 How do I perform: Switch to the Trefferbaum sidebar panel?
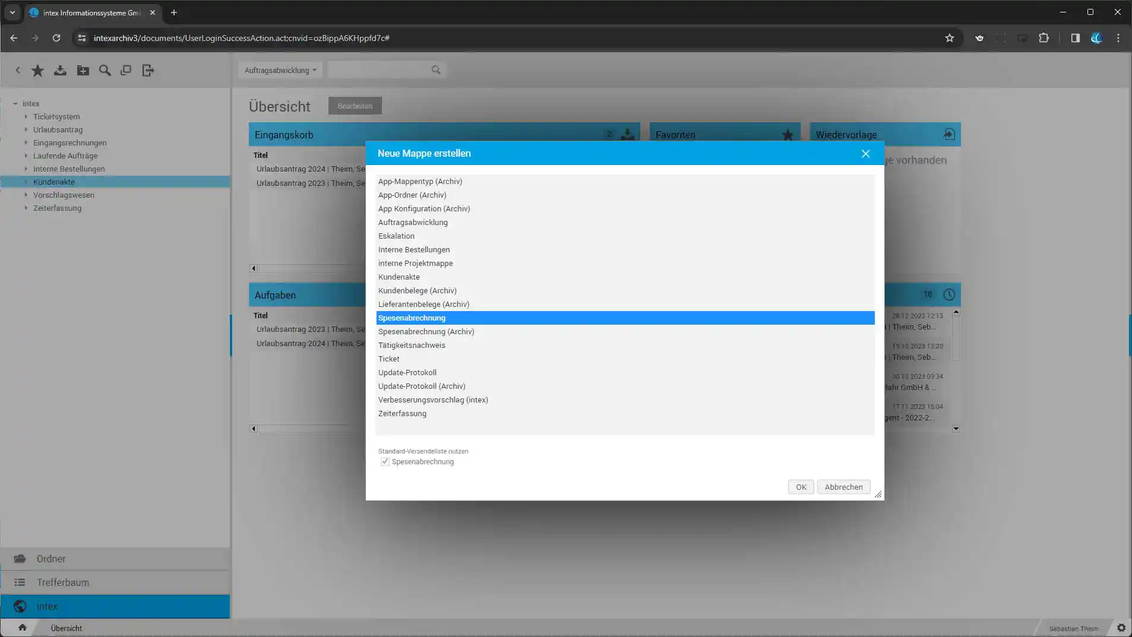pyautogui.click(x=62, y=582)
